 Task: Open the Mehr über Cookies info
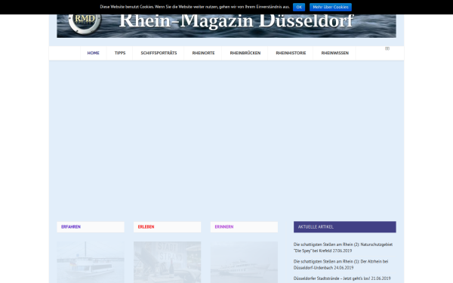click(331, 8)
